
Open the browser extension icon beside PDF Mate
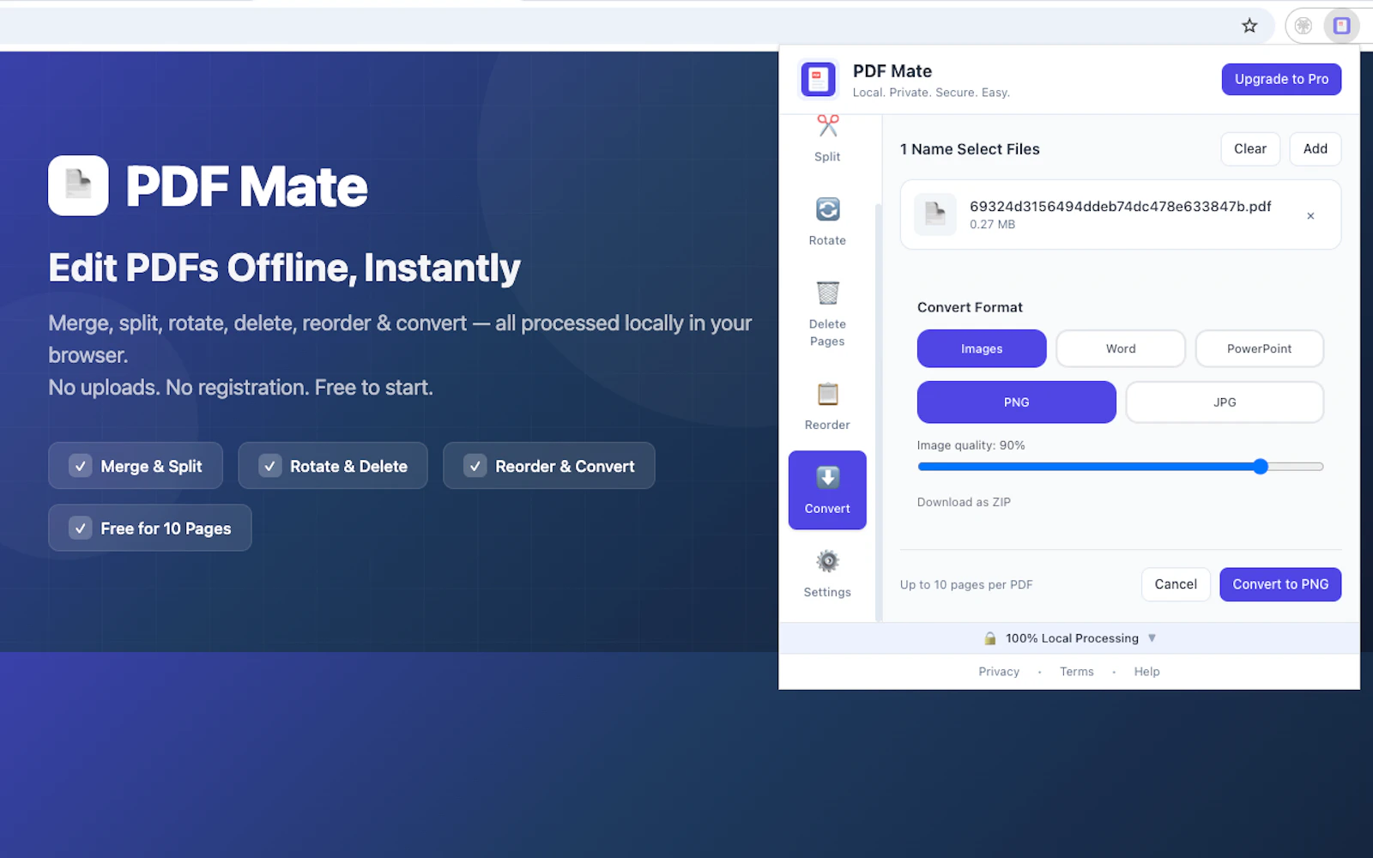[1303, 26]
